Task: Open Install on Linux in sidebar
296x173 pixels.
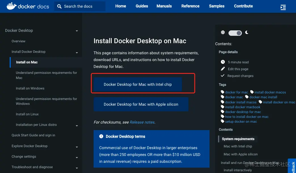Action: point(27,114)
